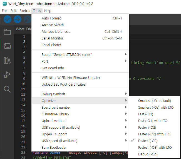
Task: Open the Edit menu
Action: [13, 11]
